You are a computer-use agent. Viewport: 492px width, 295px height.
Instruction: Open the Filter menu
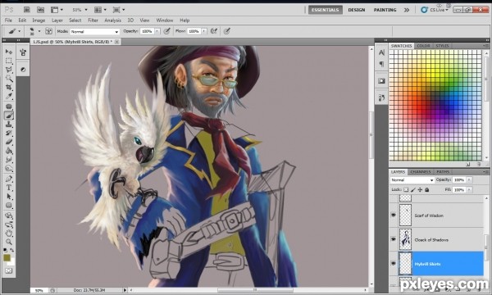[93, 20]
